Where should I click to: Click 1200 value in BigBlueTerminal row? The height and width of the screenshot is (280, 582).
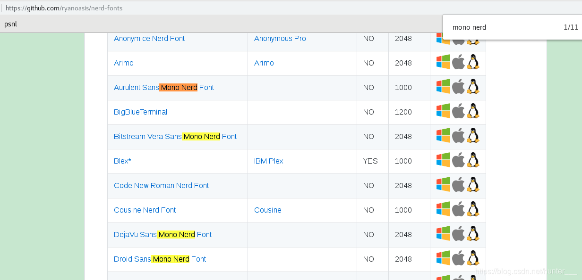[x=403, y=112]
